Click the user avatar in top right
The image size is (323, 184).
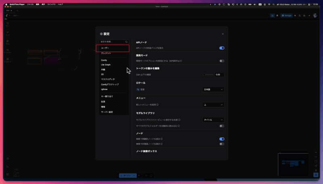(x=315, y=15)
